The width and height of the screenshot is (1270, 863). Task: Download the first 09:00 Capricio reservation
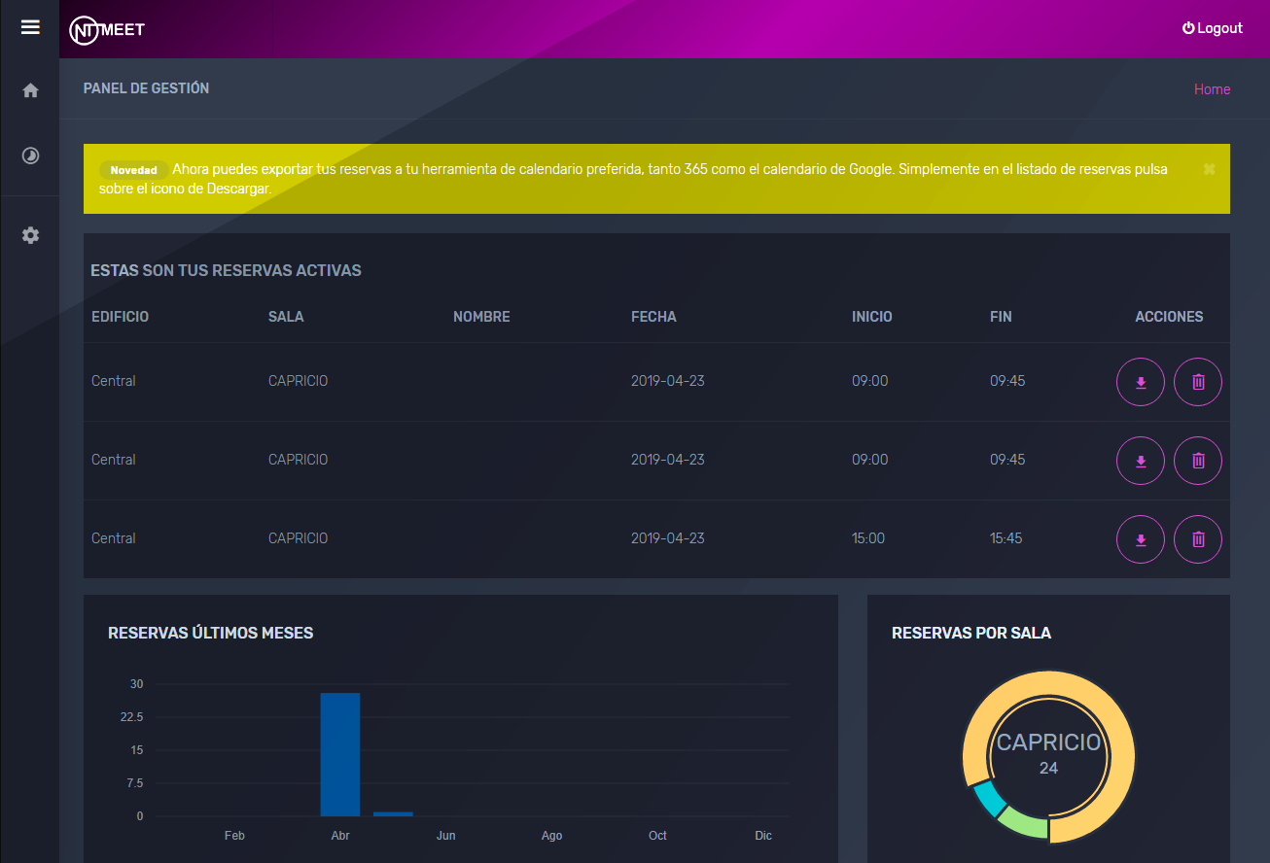tap(1141, 382)
